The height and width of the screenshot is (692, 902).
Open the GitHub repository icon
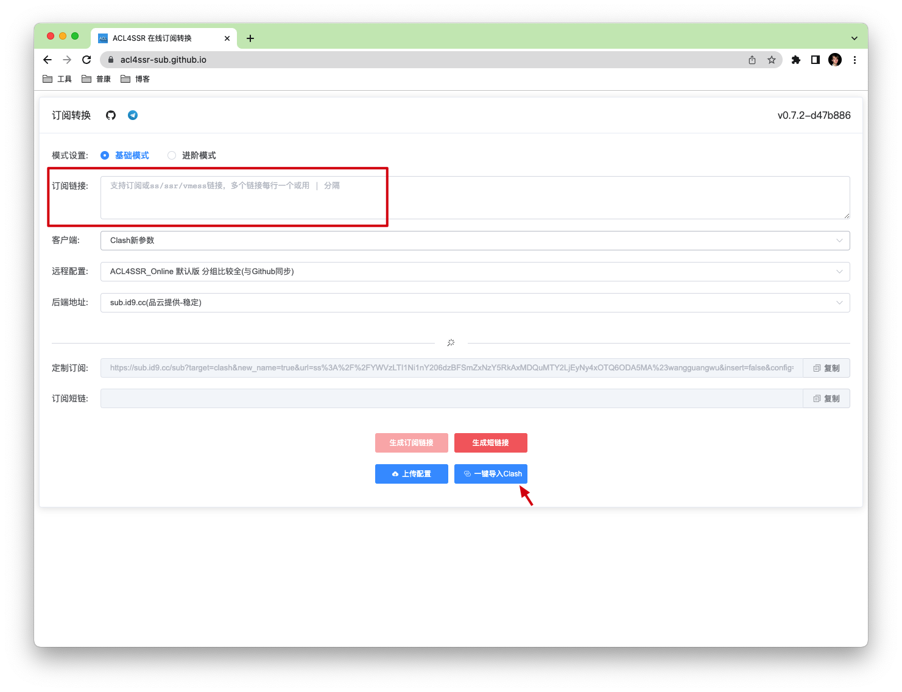pos(111,115)
